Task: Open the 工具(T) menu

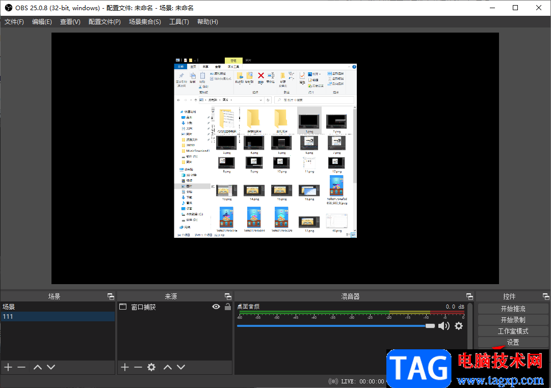Action: [x=179, y=22]
